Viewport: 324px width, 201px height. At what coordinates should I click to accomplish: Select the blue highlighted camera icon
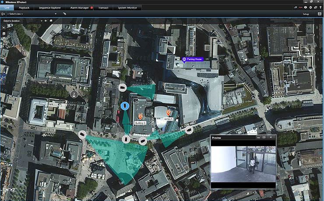[x=124, y=105]
